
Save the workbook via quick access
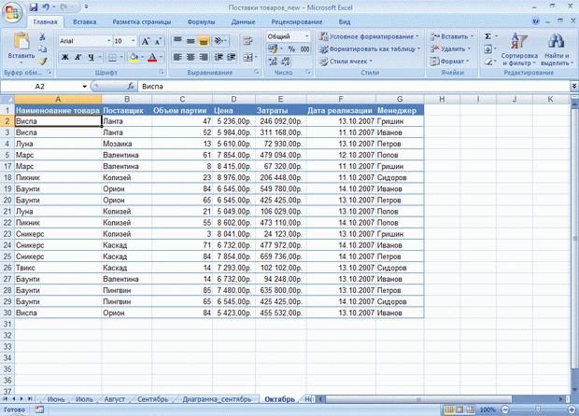tap(34, 7)
